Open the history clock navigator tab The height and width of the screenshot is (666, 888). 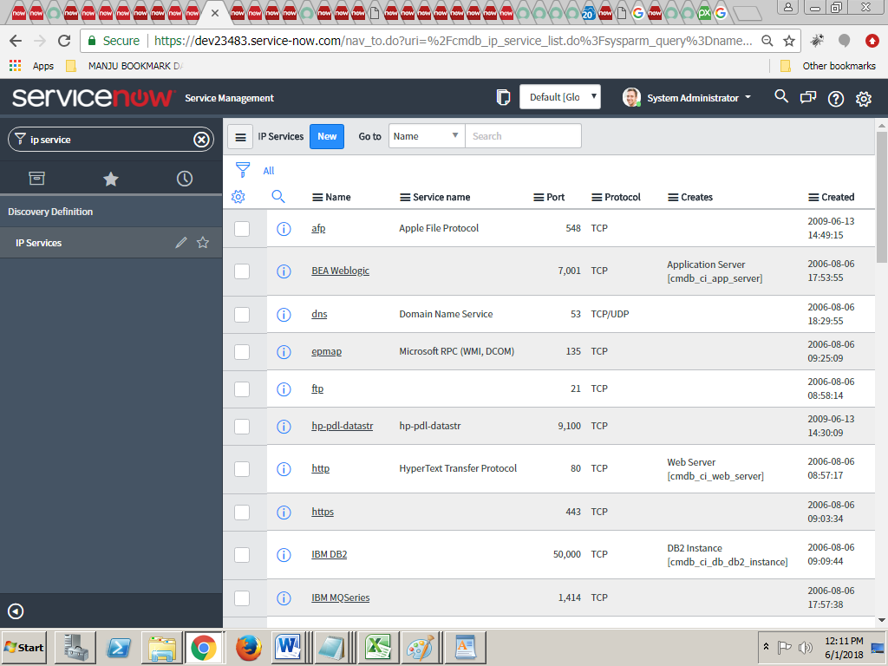[185, 179]
